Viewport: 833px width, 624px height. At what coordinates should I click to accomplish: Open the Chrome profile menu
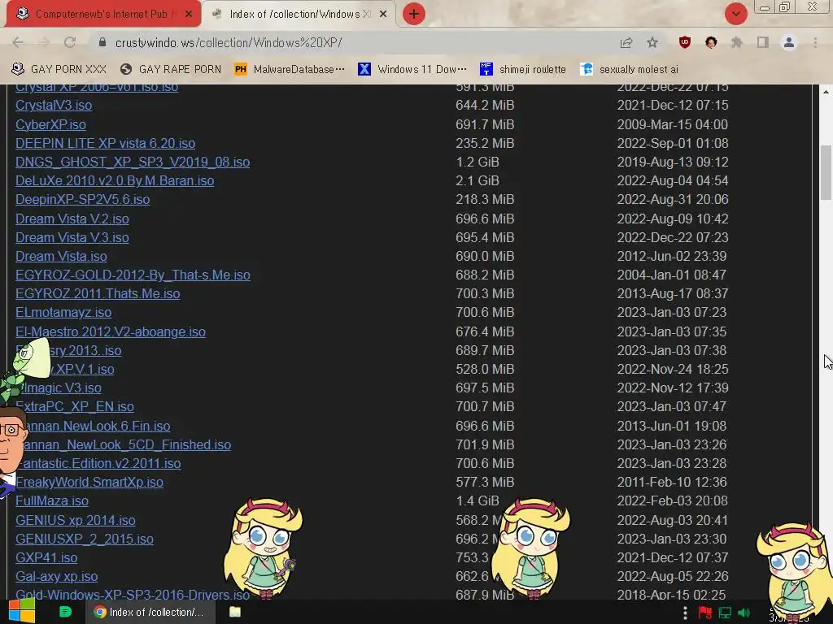(789, 42)
